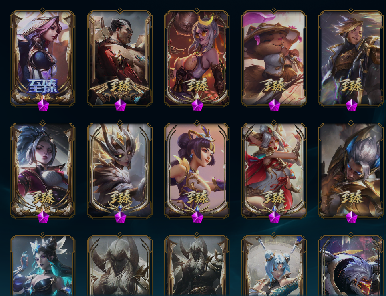Select the straw-hat Teemo skin card
Screen dimensions: 386x296
(x=274, y=58)
